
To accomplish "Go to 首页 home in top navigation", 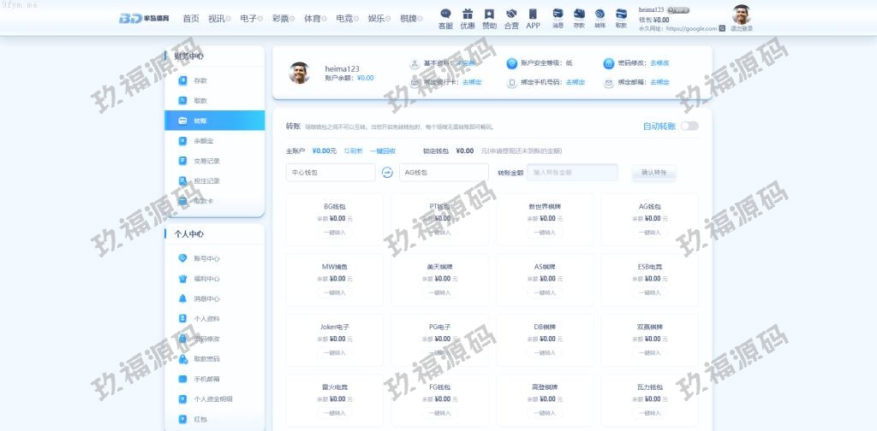I will (x=190, y=18).
